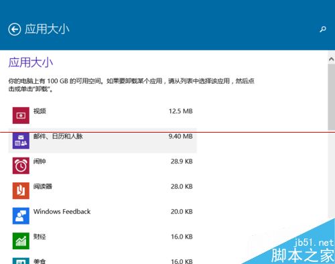Select the 视频 app name
Screen dimensions: 335x264
click(x=40, y=111)
